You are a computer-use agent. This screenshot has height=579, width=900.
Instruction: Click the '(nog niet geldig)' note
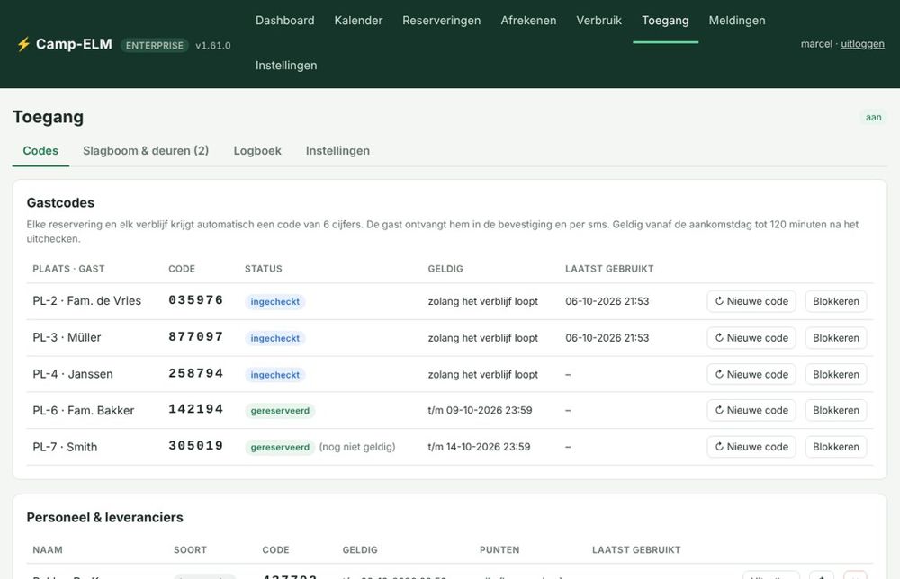357,447
